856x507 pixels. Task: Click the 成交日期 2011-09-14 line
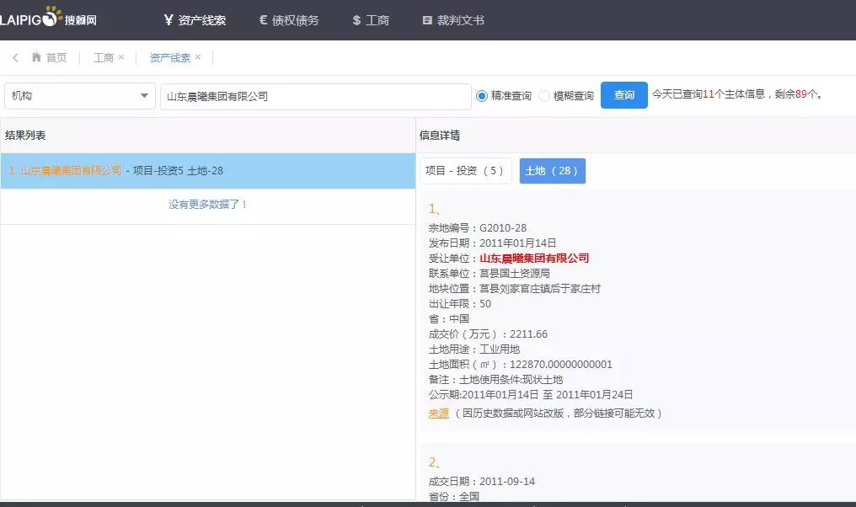[x=482, y=482]
